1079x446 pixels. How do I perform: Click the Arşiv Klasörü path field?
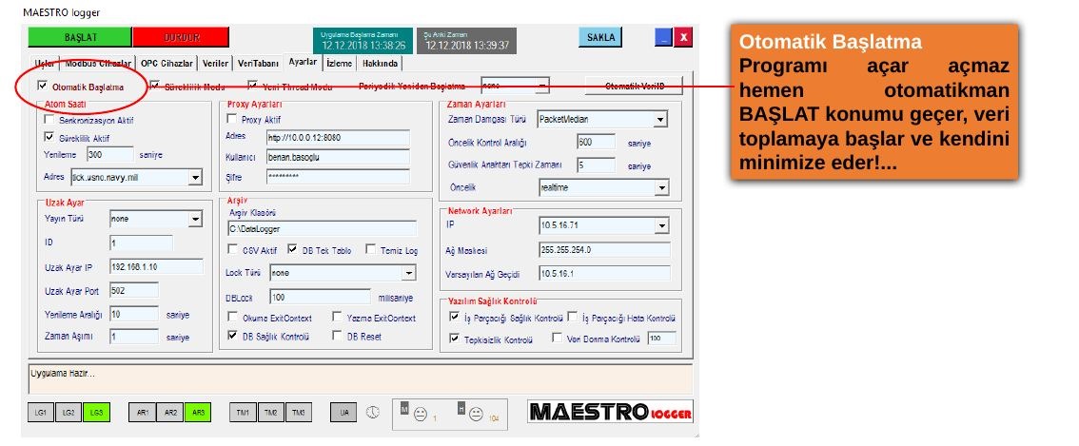pyautogui.click(x=322, y=228)
